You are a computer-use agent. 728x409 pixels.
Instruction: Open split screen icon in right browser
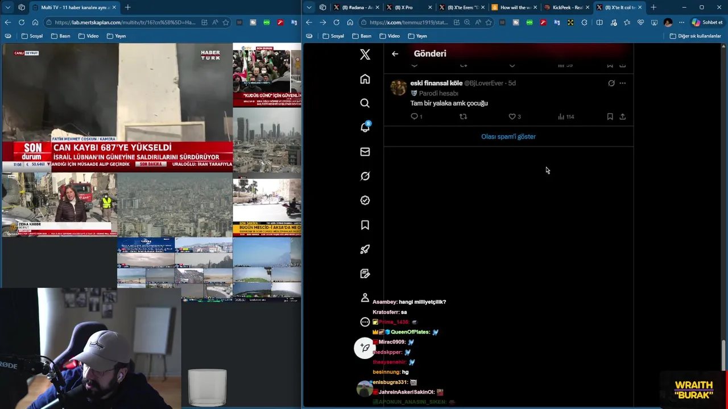(599, 22)
